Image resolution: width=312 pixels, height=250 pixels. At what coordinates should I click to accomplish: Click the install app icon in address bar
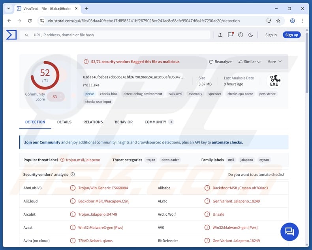pos(269,21)
